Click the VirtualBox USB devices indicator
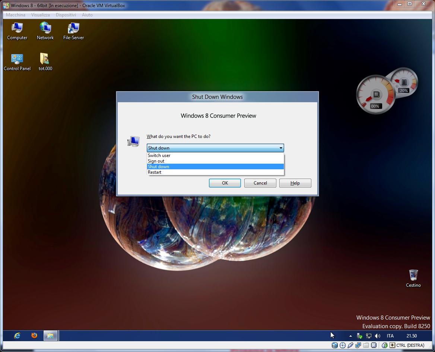The width and height of the screenshot is (435, 352). pyautogui.click(x=350, y=345)
